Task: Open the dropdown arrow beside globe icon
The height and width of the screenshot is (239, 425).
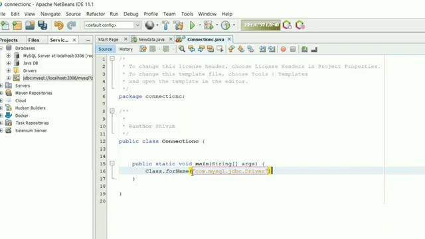Action: [x=157, y=25]
